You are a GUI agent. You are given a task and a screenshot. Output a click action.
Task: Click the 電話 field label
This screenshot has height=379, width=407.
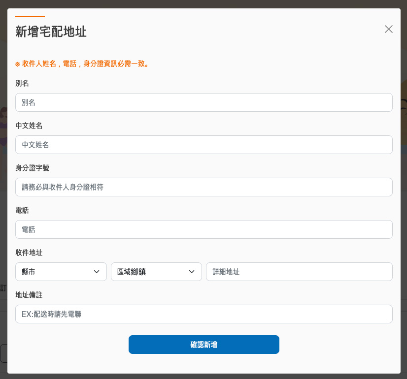pyautogui.click(x=22, y=210)
